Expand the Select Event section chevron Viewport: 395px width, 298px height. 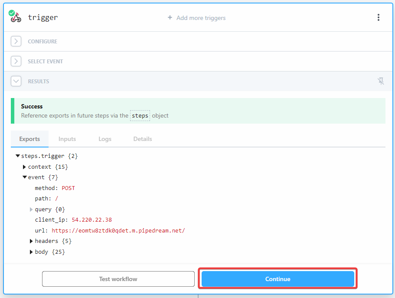click(x=16, y=61)
